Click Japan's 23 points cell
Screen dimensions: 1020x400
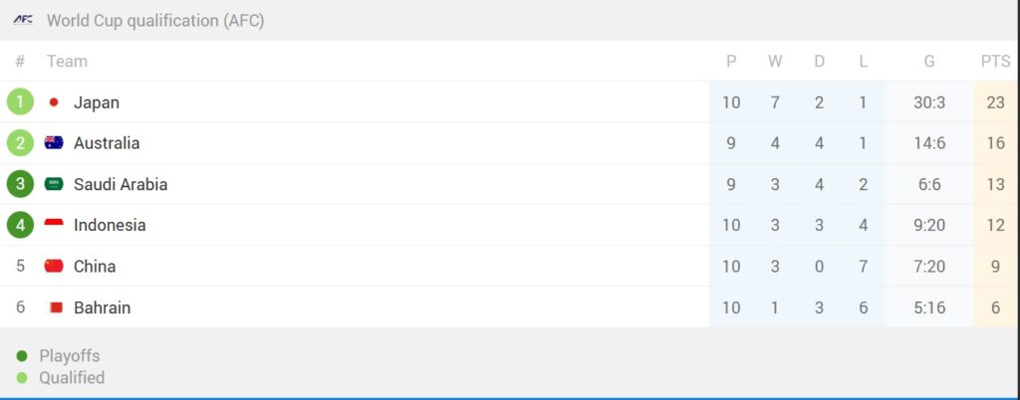coord(995,102)
